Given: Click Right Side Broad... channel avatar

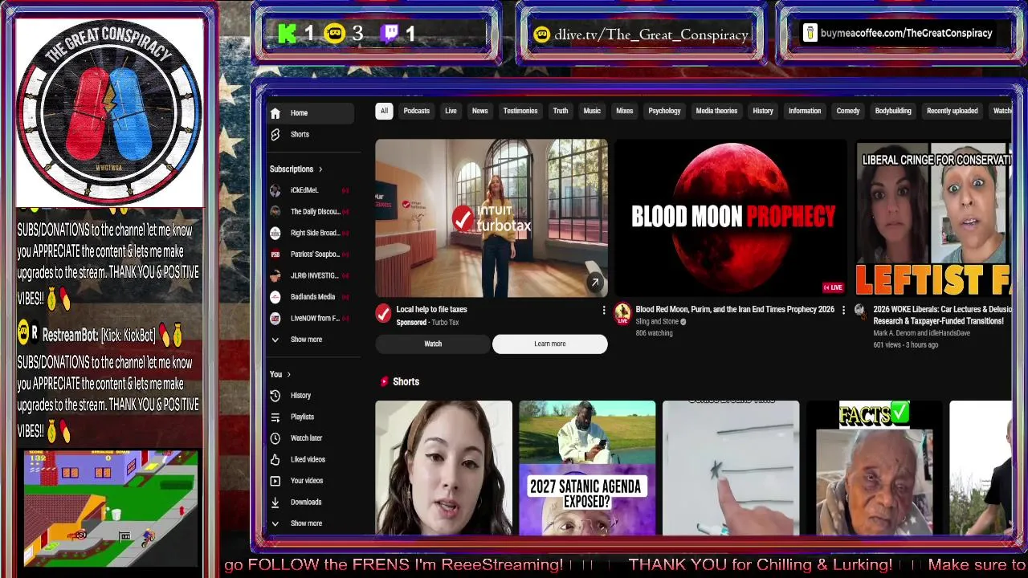Looking at the screenshot, I should click(x=275, y=233).
